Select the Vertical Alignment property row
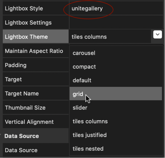Screen dimensions: 165x158 click(36, 122)
